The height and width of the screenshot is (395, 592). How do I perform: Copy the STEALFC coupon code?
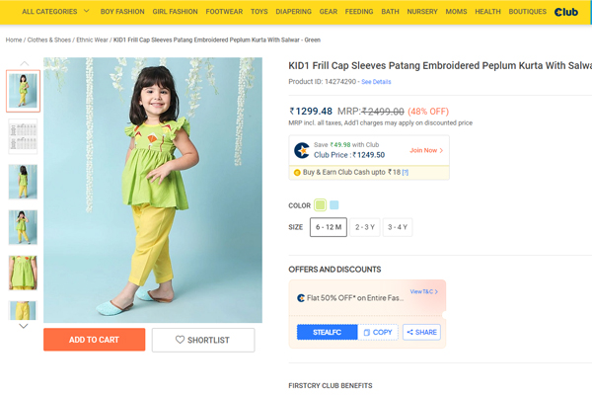pos(378,333)
